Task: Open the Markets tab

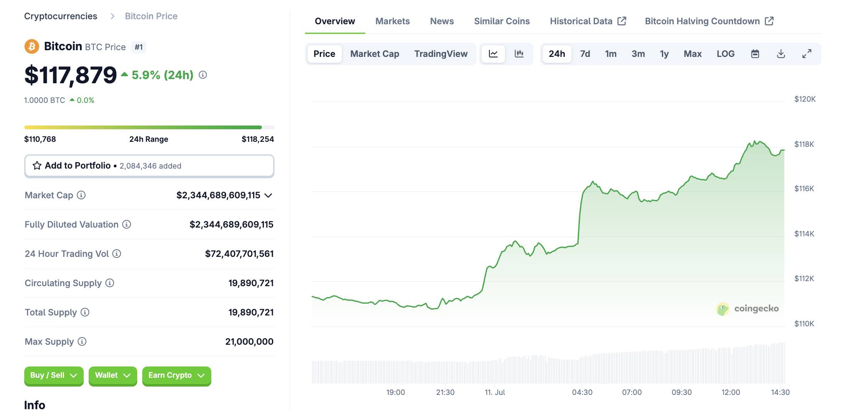Action: 392,21
